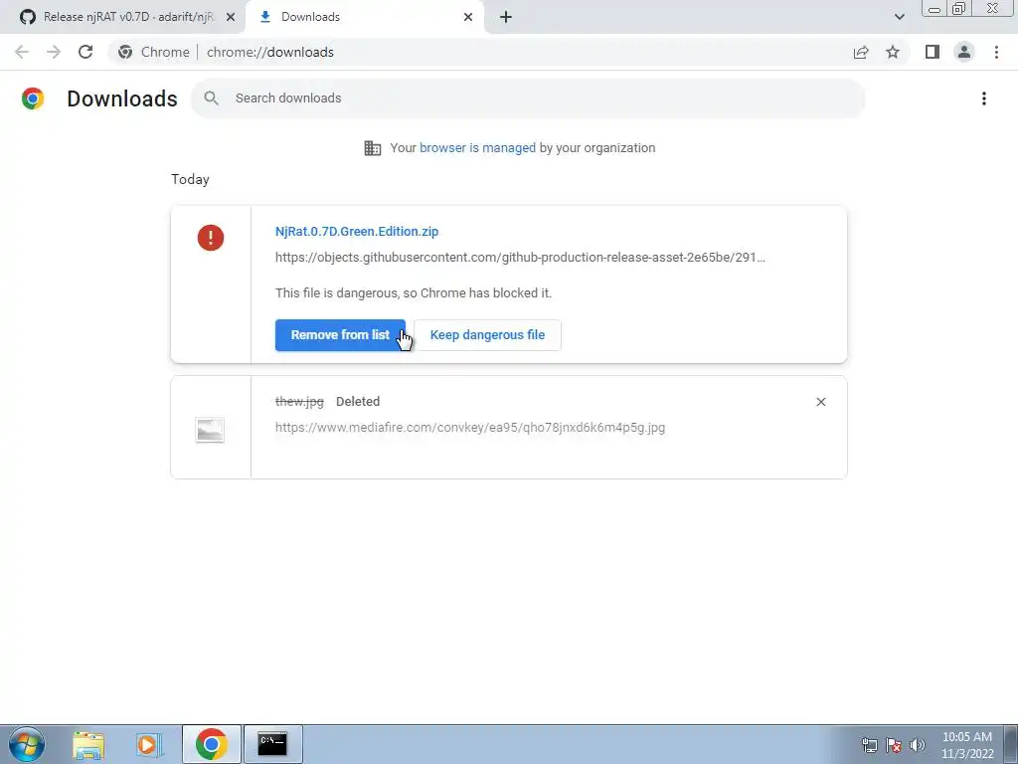1018x764 pixels.
Task: Open the NjRat.0.7D.Green.Edition.zip link
Action: (x=357, y=231)
